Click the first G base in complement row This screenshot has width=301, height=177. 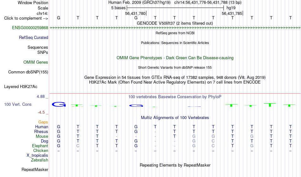coord(59,18)
